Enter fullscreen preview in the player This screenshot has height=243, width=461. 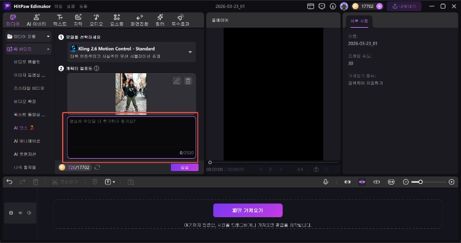point(336,169)
